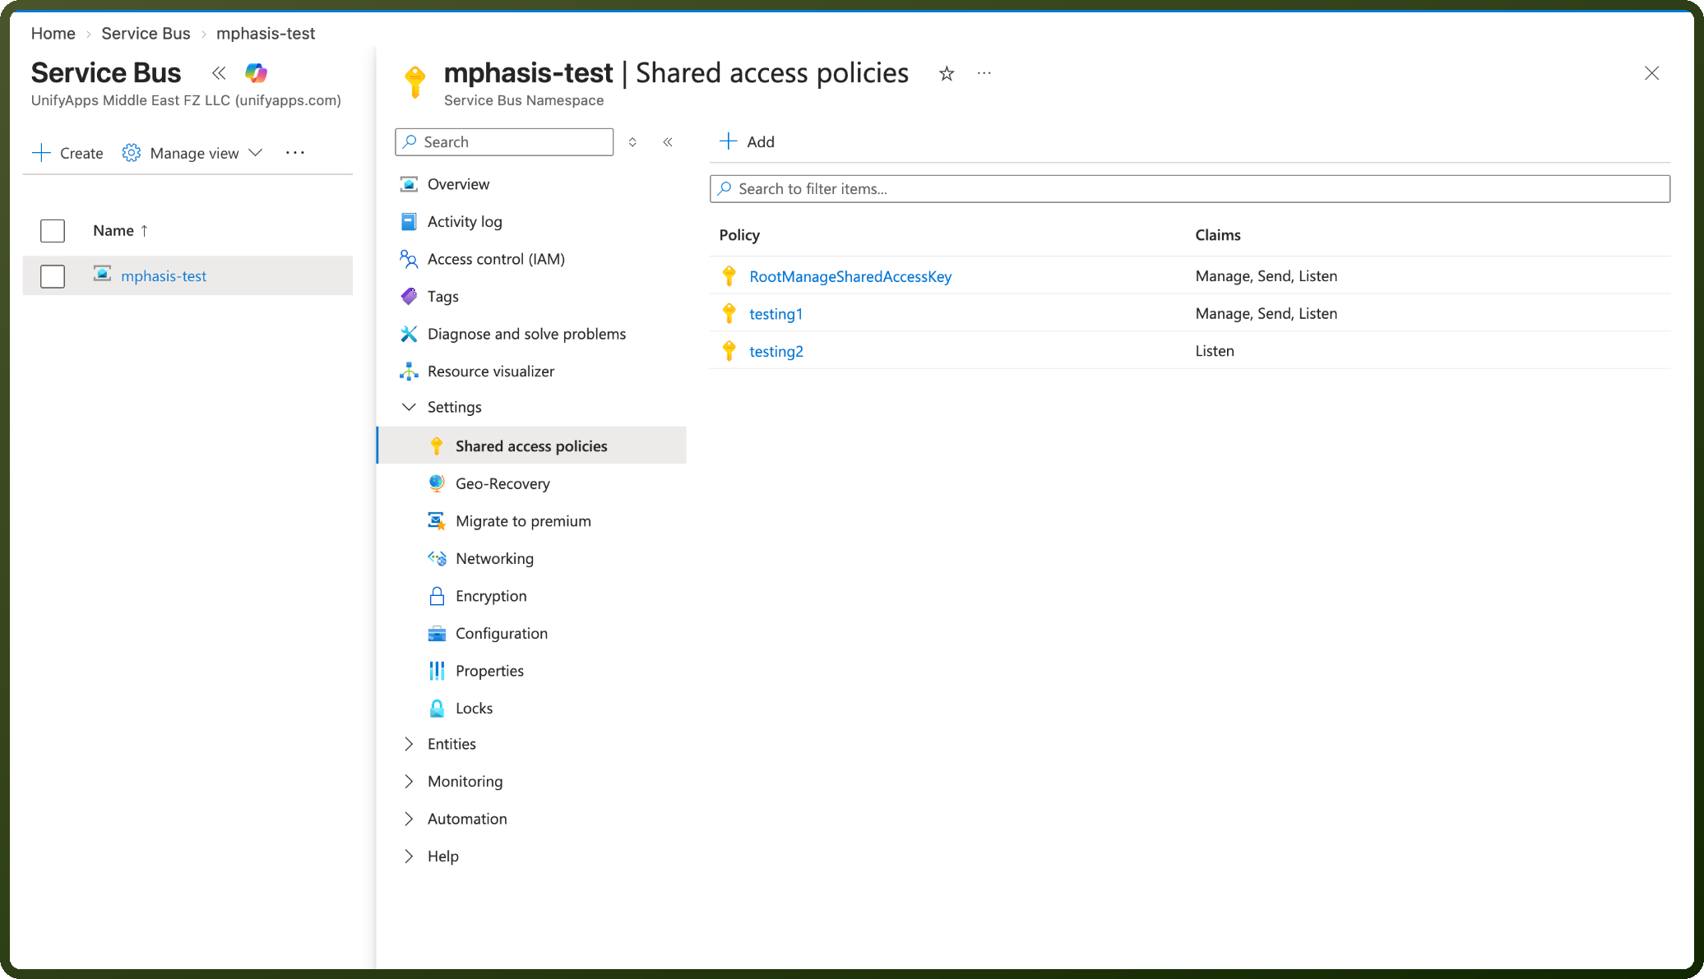Click the expand/collapse all menu arrows
The width and height of the screenshot is (1704, 979).
pyautogui.click(x=632, y=142)
